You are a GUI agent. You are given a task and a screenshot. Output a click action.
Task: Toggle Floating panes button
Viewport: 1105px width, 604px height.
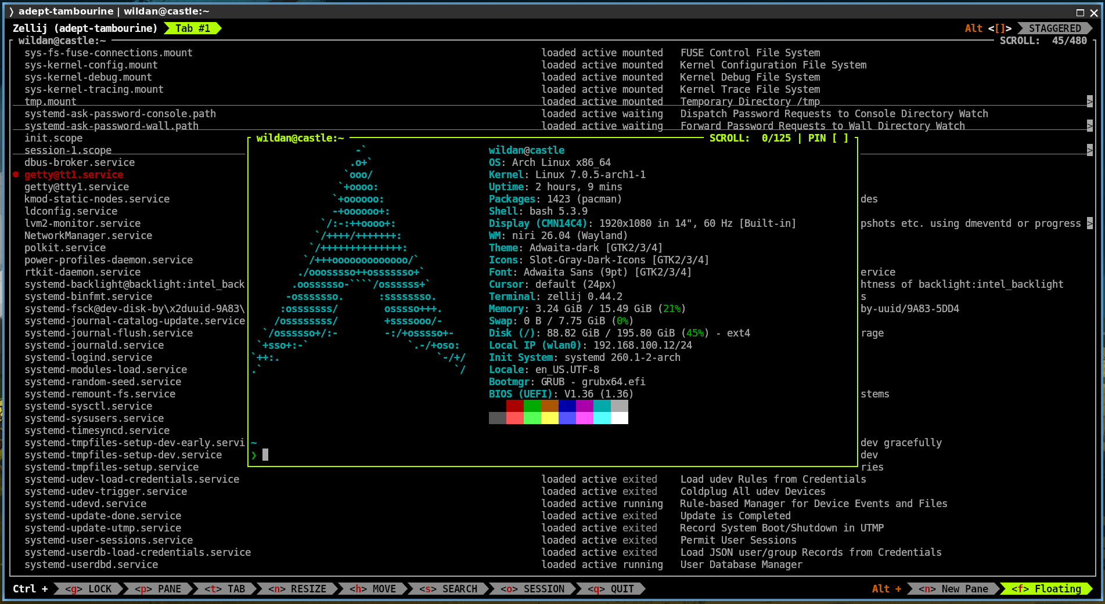(1046, 589)
